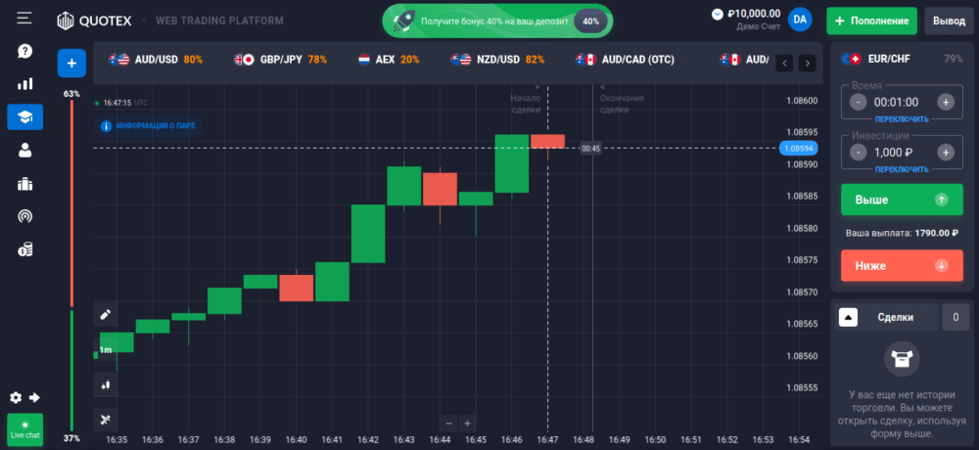Open the hamburger menu beside the Quotex logo
Screen dimensions: 979x450
(x=24, y=19)
